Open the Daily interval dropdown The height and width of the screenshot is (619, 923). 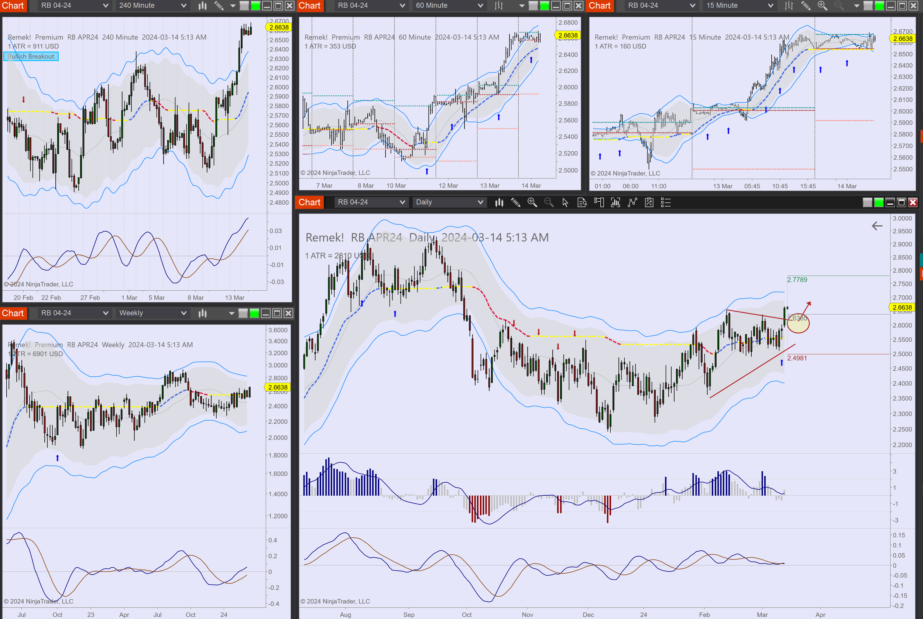(x=449, y=202)
